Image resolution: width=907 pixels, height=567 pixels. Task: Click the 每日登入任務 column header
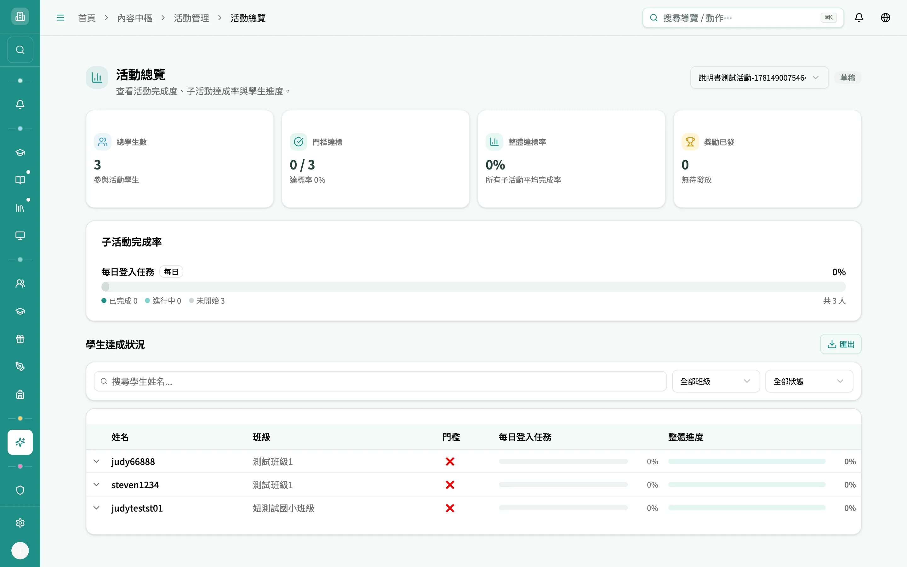(x=525, y=437)
